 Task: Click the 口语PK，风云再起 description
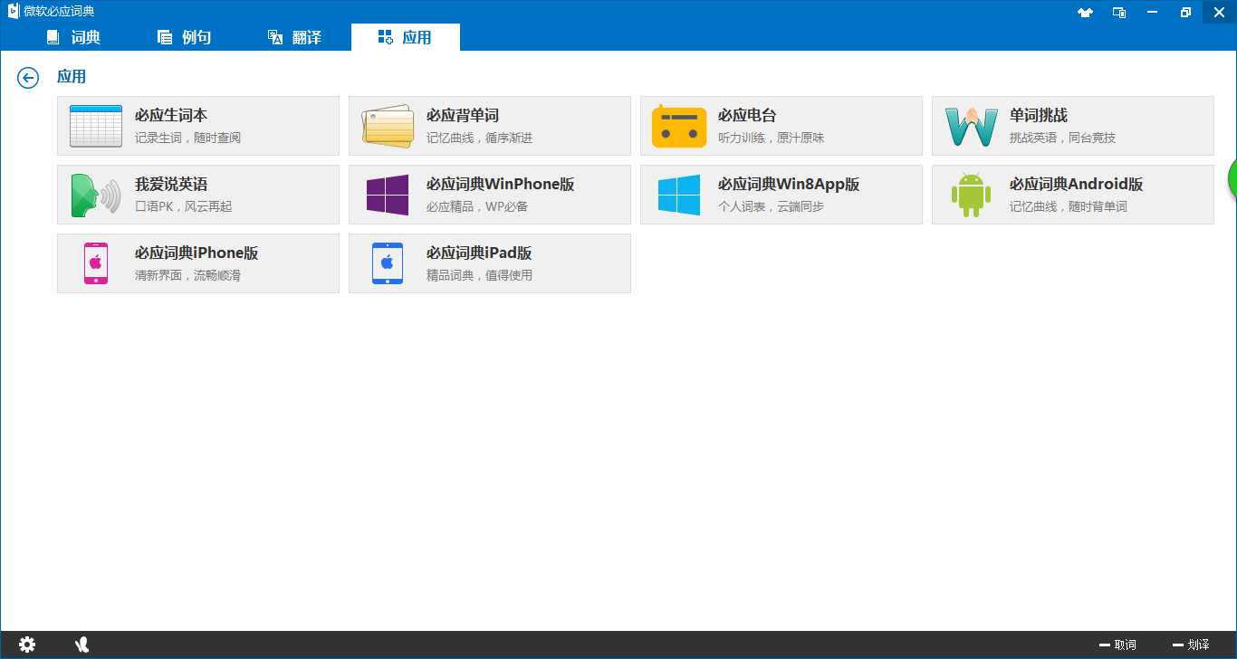[x=183, y=206]
